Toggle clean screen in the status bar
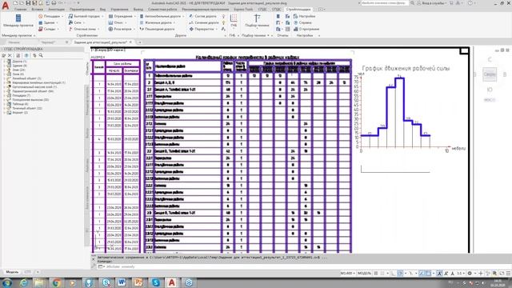The width and height of the screenshot is (512, 288). point(502,274)
